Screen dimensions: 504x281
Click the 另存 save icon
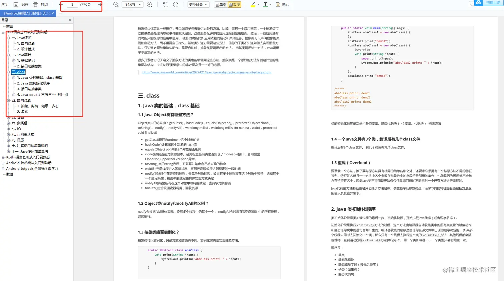(x=16, y=5)
